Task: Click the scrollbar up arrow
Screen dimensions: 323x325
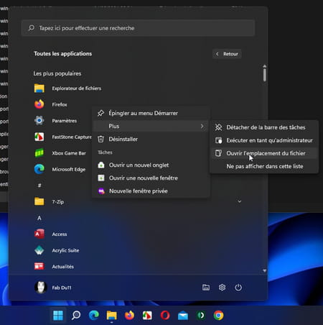Action: [264, 65]
